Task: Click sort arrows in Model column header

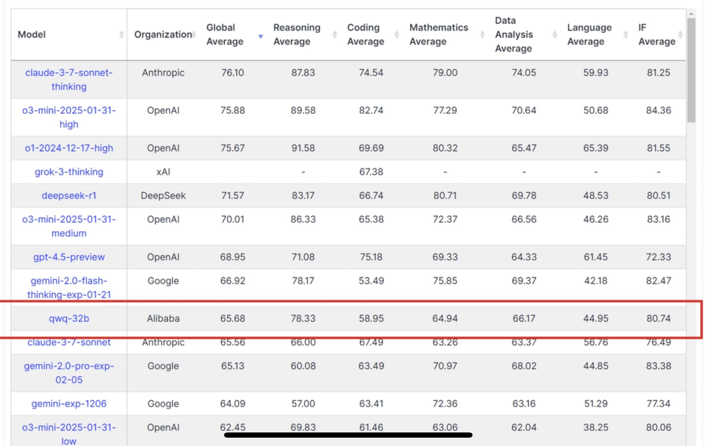Action: click(121, 34)
